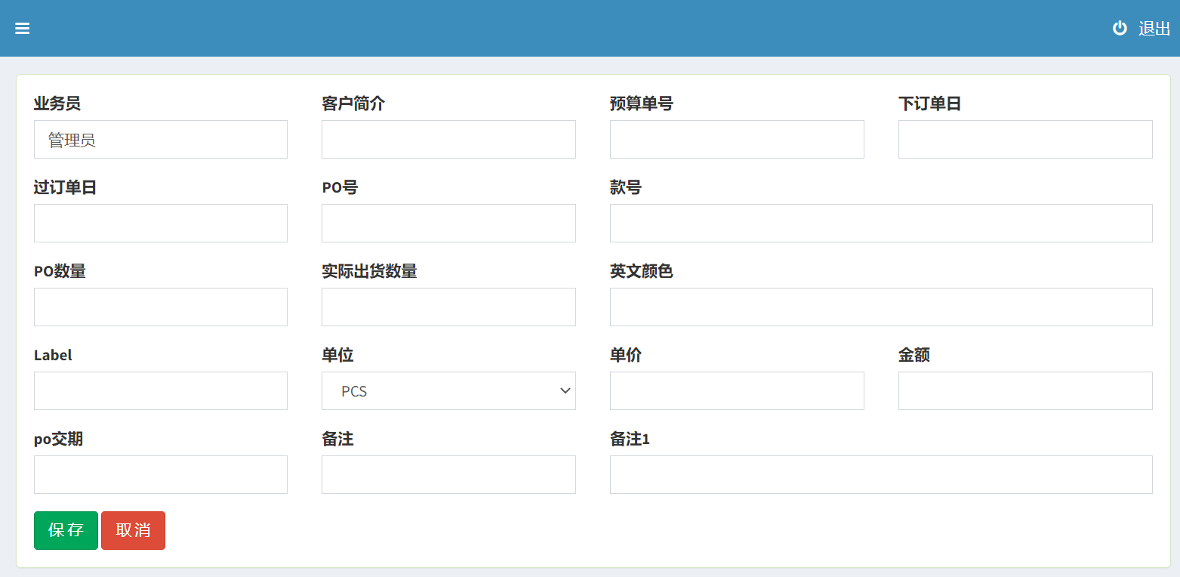The height and width of the screenshot is (577, 1180).
Task: Click the 预算单号 label text
Action: click(642, 104)
